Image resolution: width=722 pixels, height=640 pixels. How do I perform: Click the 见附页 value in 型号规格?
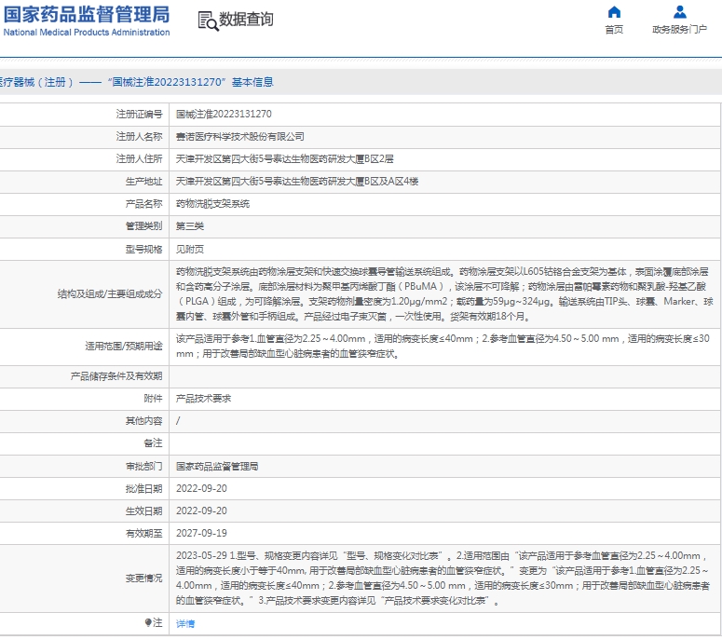click(x=190, y=249)
